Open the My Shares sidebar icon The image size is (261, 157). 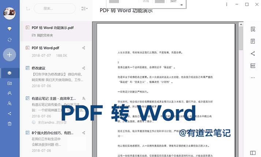(x=10, y=113)
